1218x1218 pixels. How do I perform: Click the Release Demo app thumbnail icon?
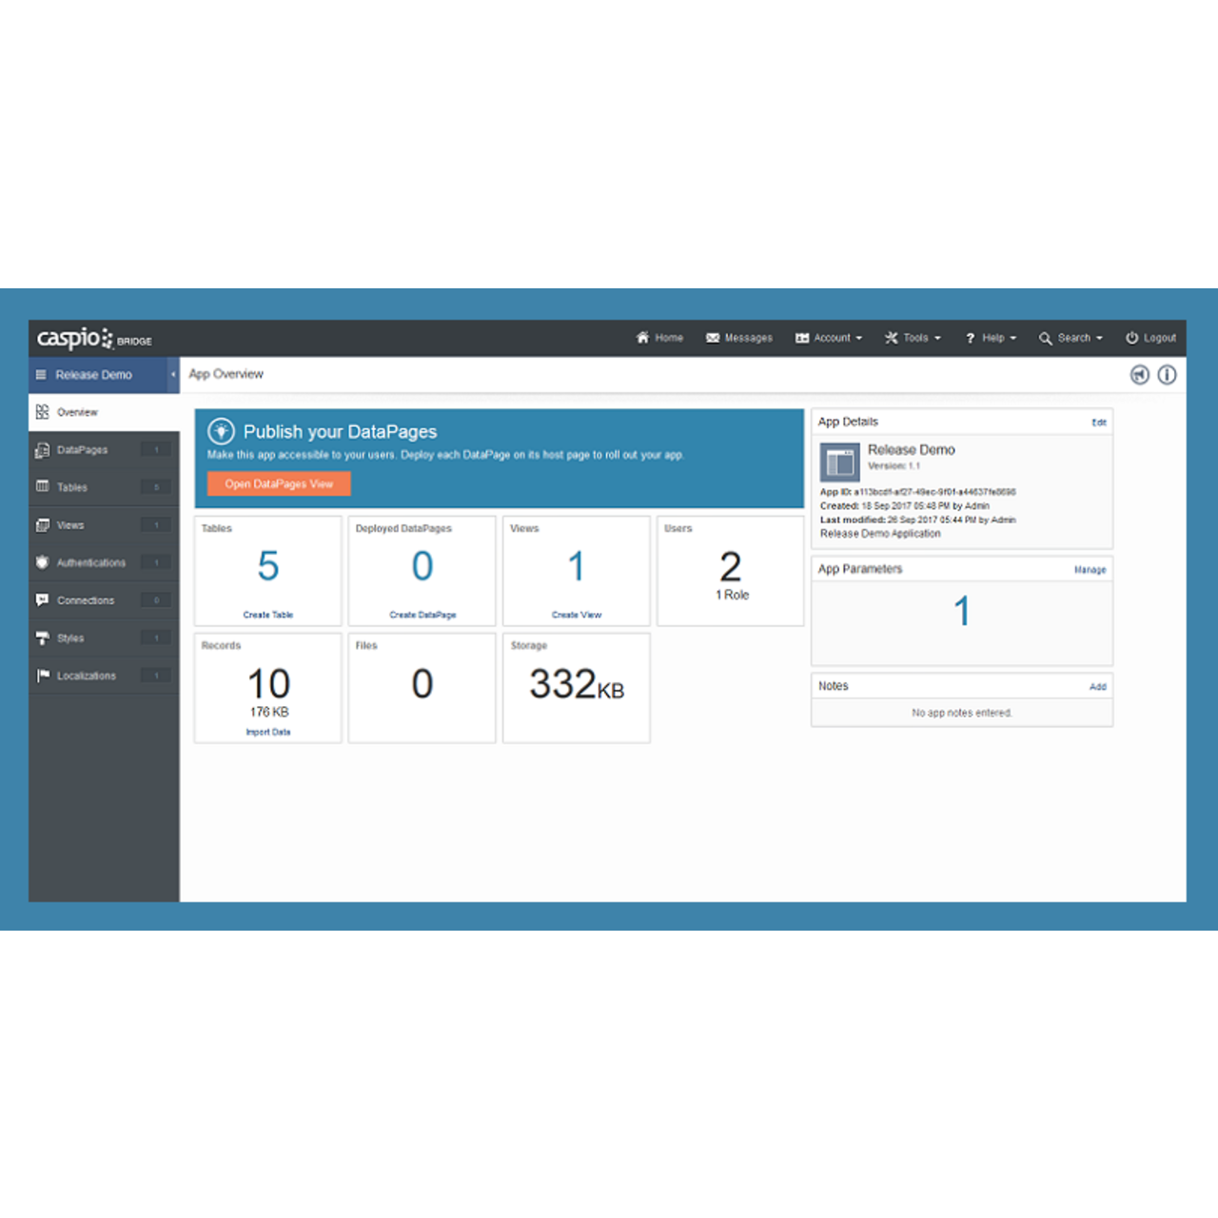pyautogui.click(x=839, y=462)
